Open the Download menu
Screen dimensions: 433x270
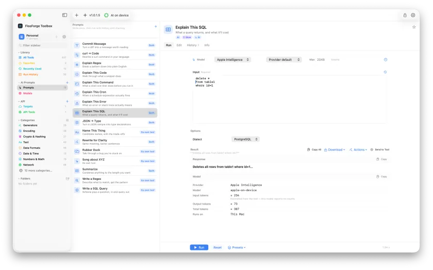pyautogui.click(x=335, y=149)
